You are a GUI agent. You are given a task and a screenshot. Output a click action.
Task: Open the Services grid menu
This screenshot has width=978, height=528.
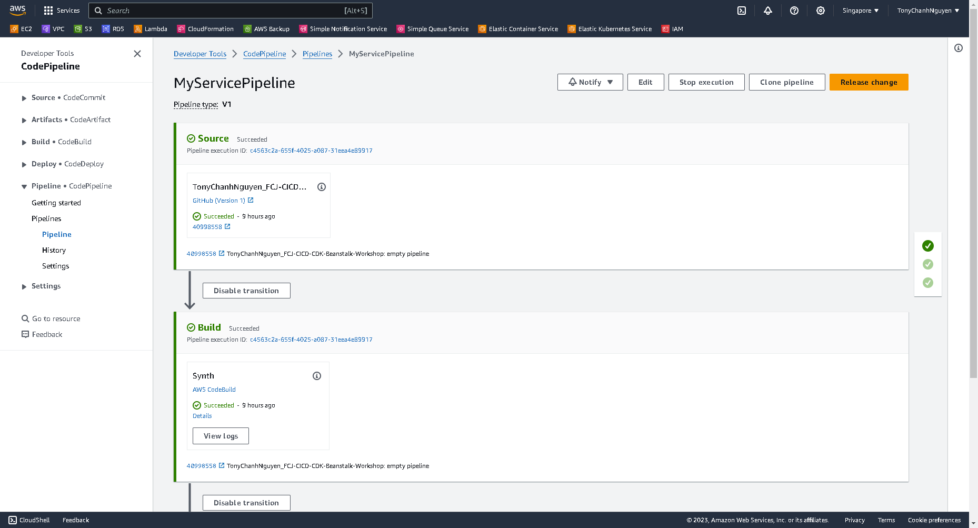(x=62, y=11)
